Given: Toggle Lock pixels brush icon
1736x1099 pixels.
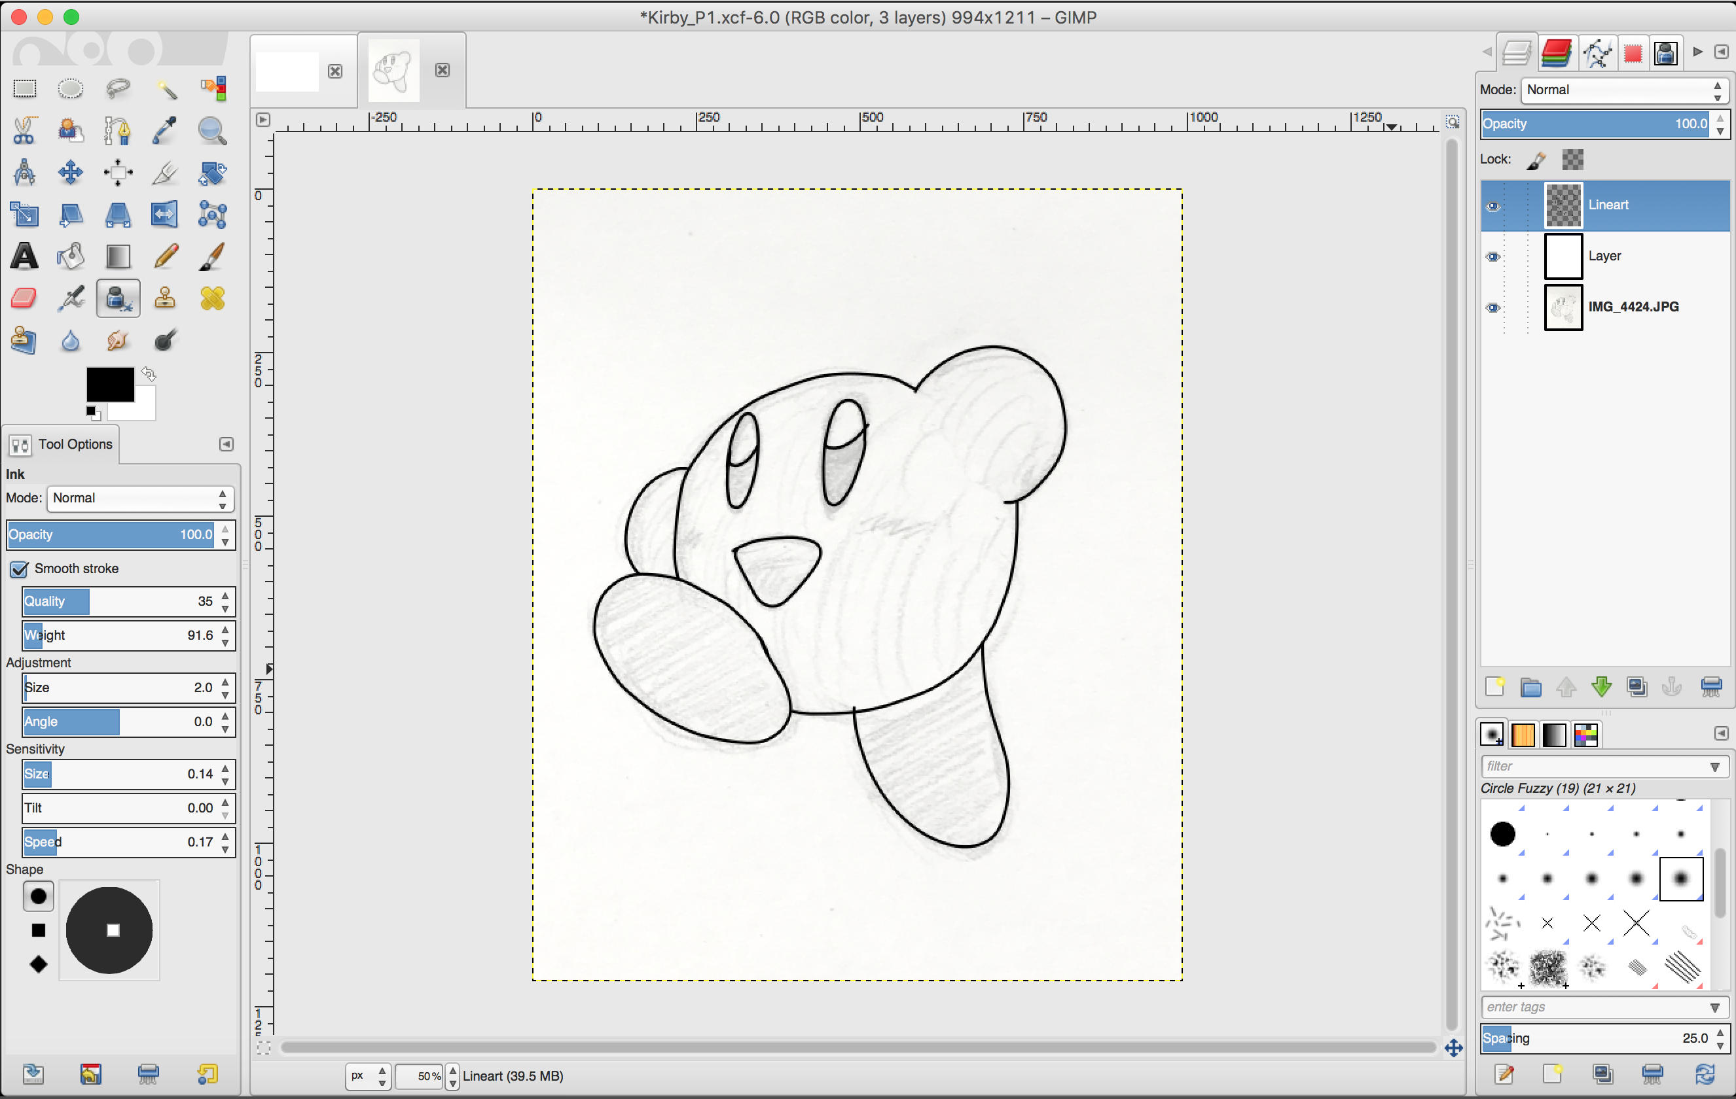Looking at the screenshot, I should pyautogui.click(x=1536, y=159).
